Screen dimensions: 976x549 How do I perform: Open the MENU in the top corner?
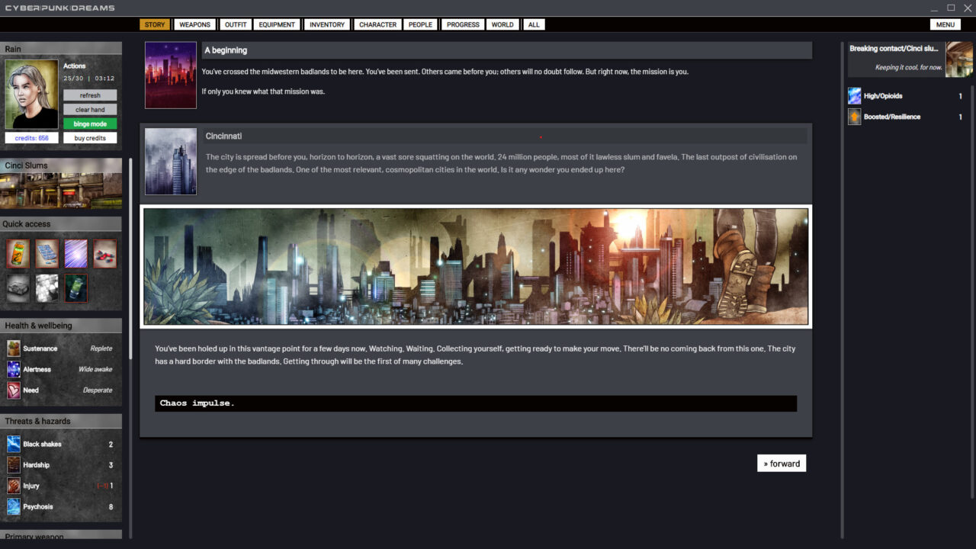945,24
